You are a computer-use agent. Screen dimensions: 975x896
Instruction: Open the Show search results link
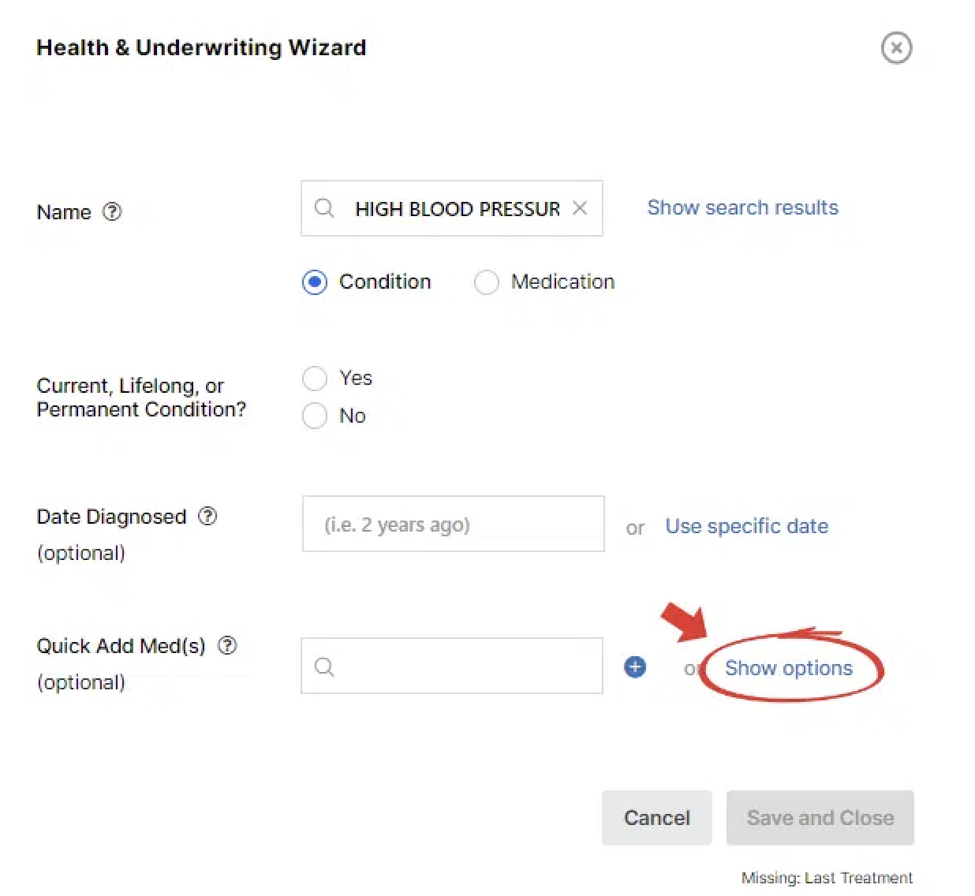(742, 207)
